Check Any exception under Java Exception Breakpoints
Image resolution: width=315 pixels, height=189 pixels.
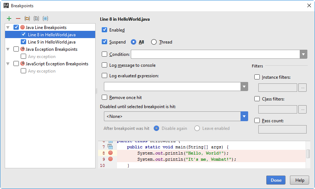(x=23, y=56)
